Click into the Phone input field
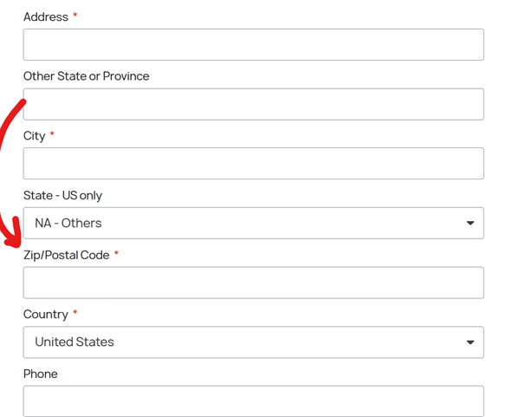Screen dimensions: 525x417 click(253, 401)
